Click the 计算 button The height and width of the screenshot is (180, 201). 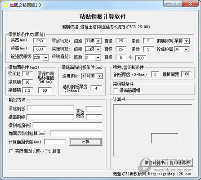pyautogui.click(x=85, y=142)
